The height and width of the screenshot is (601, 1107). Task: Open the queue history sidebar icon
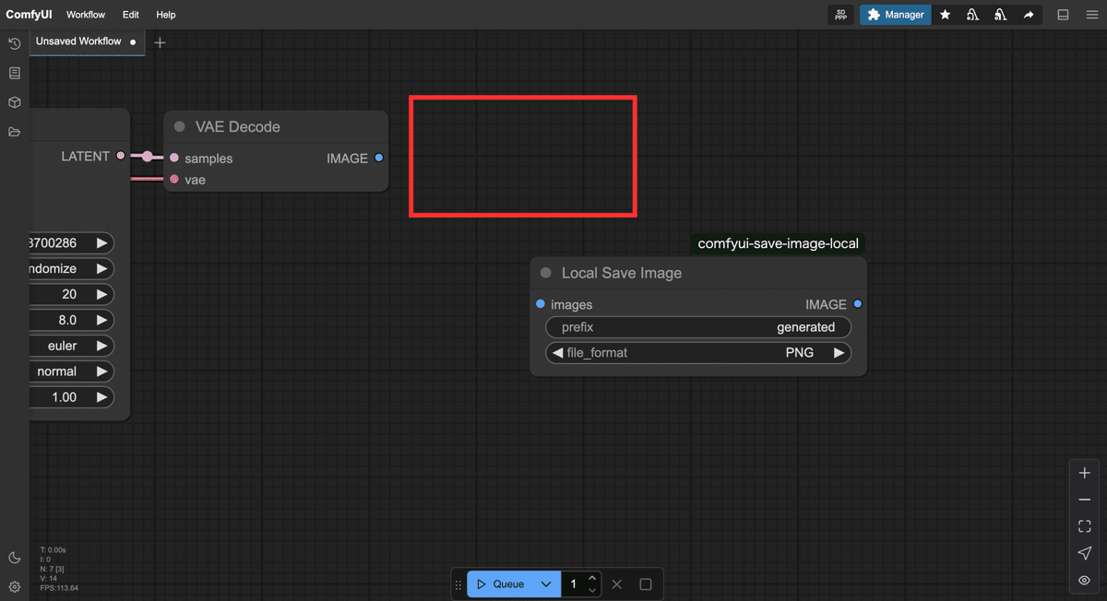(x=14, y=43)
